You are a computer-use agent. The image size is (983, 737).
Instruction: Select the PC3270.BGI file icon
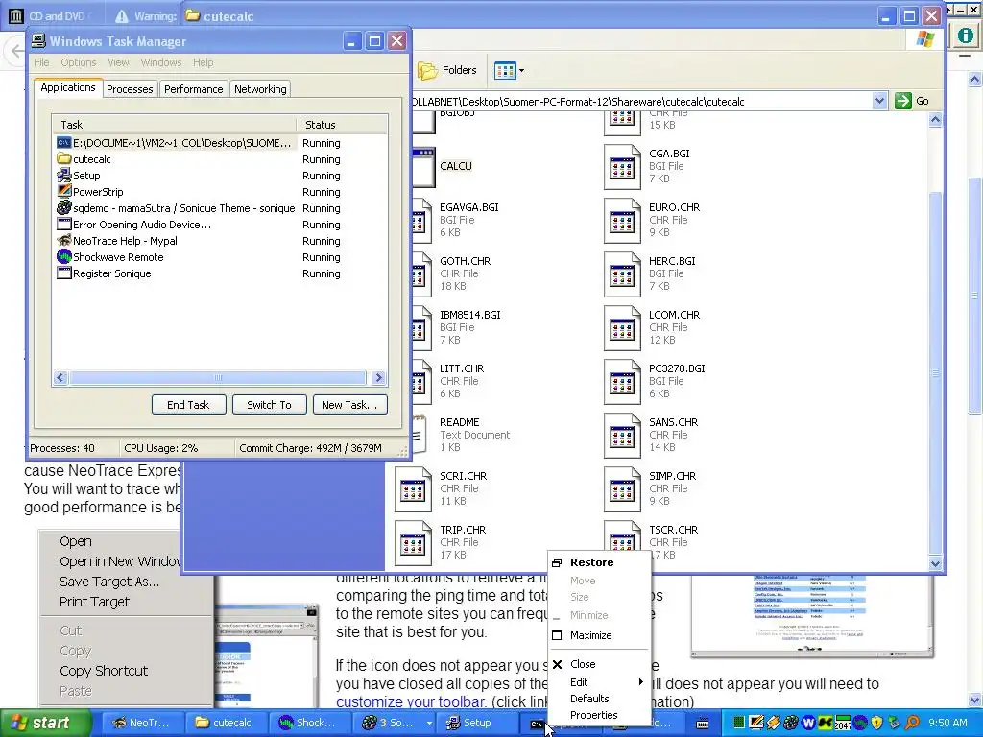(622, 382)
